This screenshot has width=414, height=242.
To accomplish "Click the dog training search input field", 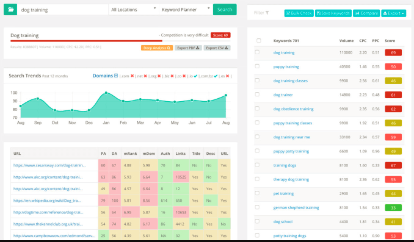I will 63,10.
